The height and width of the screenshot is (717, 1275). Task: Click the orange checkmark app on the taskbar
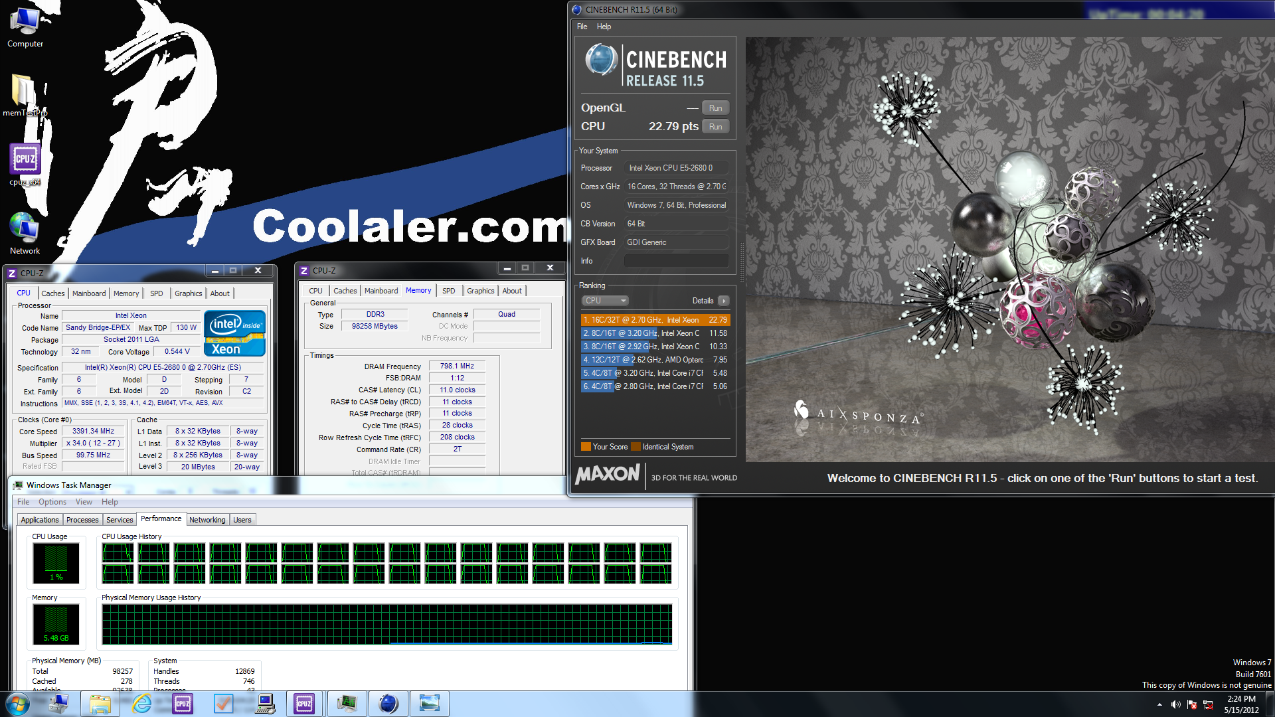[x=224, y=704]
